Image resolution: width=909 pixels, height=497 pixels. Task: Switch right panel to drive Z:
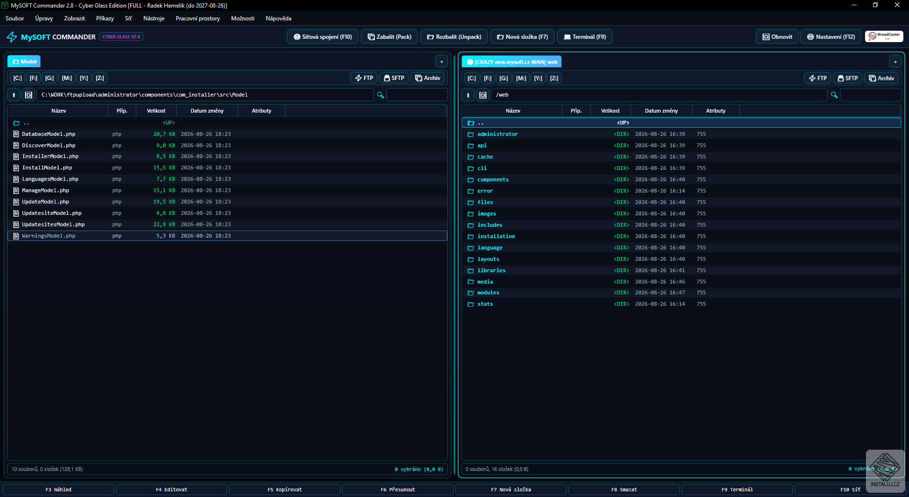coord(554,79)
